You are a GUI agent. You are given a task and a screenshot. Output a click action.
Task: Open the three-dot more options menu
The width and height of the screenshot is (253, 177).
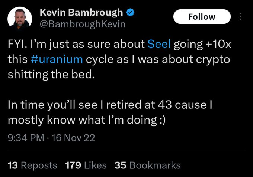[240, 17]
